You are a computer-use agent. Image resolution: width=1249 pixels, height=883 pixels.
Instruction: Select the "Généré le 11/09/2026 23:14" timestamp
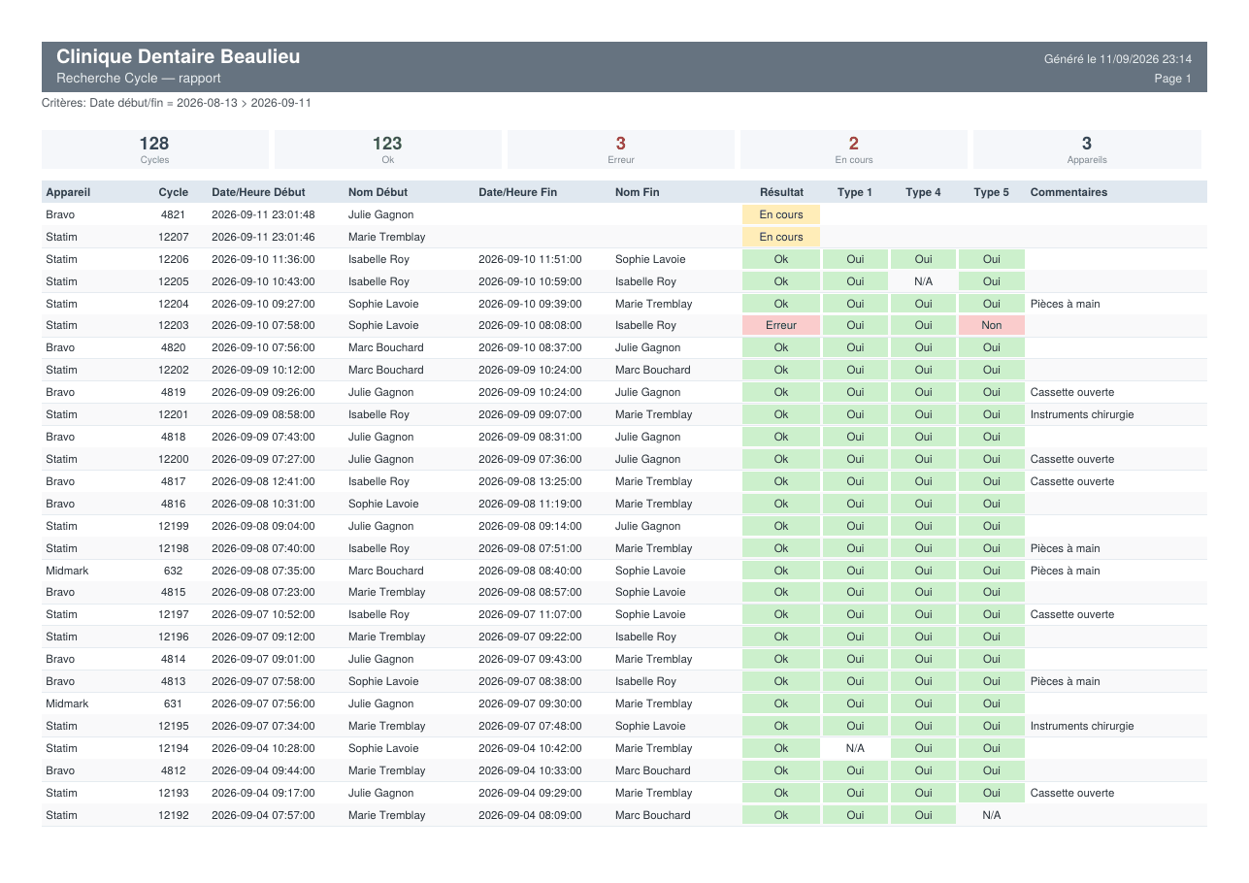tap(1118, 59)
